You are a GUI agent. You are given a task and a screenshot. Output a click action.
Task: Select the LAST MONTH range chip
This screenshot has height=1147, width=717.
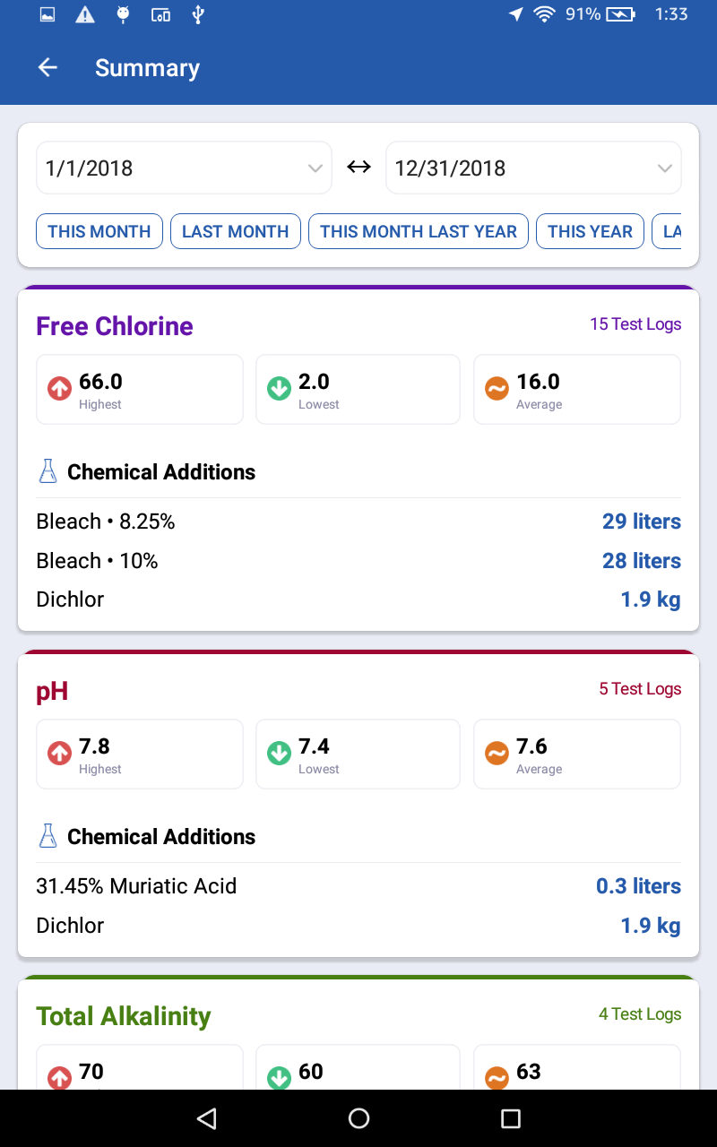click(235, 231)
